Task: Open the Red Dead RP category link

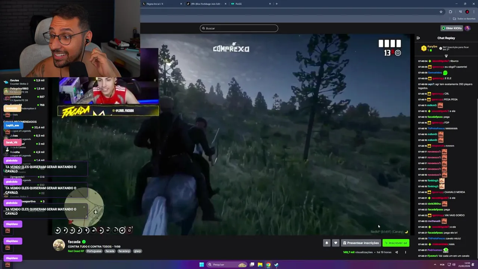Action: [x=76, y=251]
